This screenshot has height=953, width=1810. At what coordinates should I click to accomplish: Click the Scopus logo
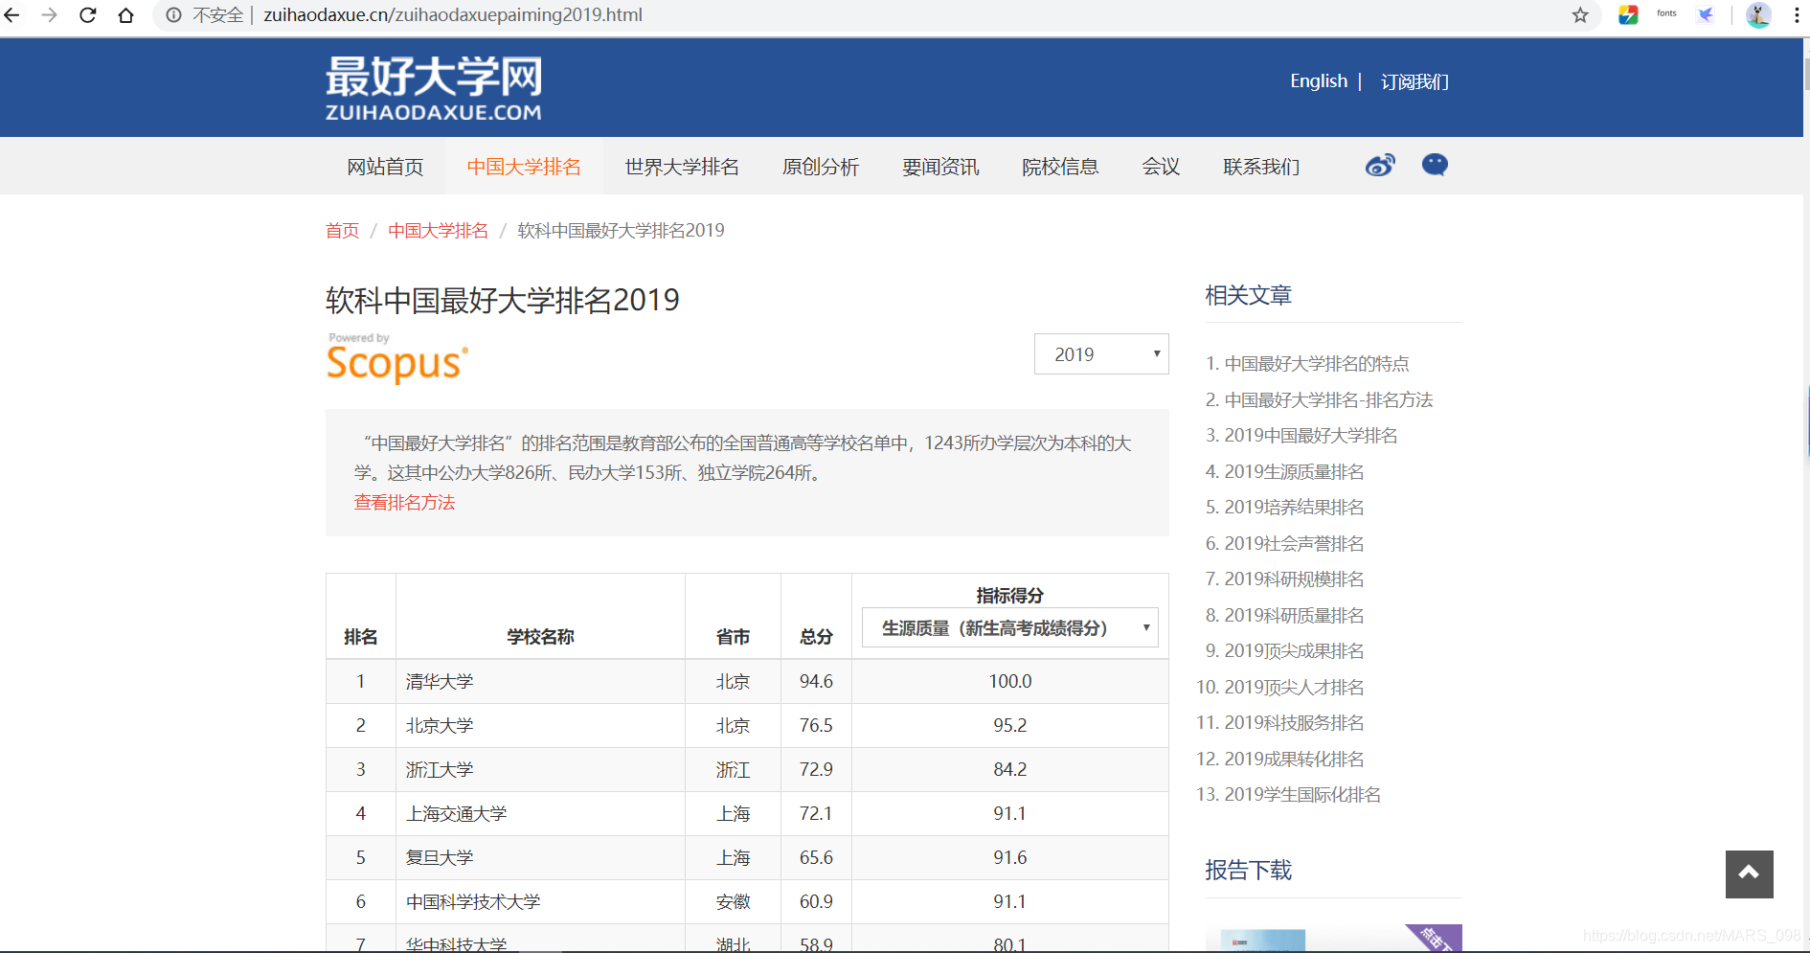(x=397, y=358)
